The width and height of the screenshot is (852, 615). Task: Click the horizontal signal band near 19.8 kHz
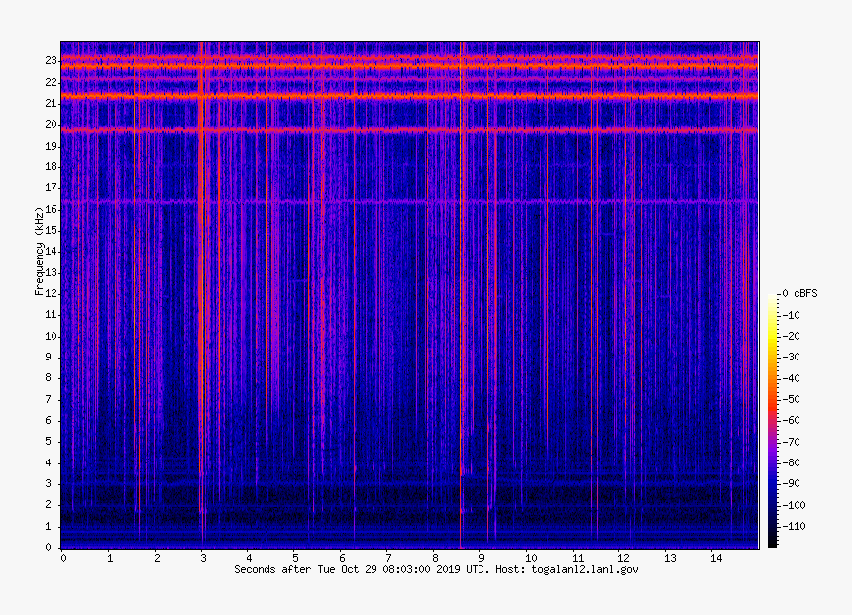[396, 130]
